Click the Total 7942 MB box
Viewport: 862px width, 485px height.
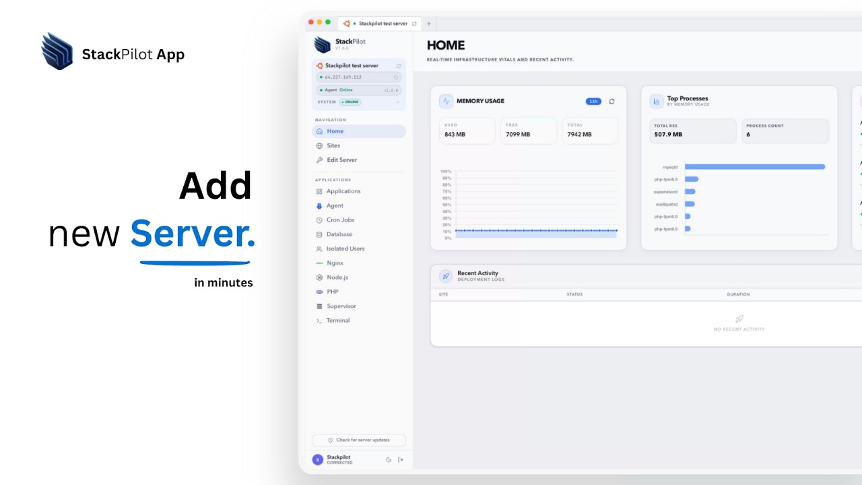pos(590,131)
